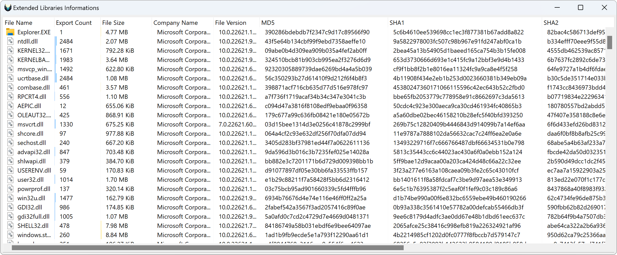This screenshot has height=255, width=617.
Task: Select the SHELL32.dll file name
Action: click(33, 226)
